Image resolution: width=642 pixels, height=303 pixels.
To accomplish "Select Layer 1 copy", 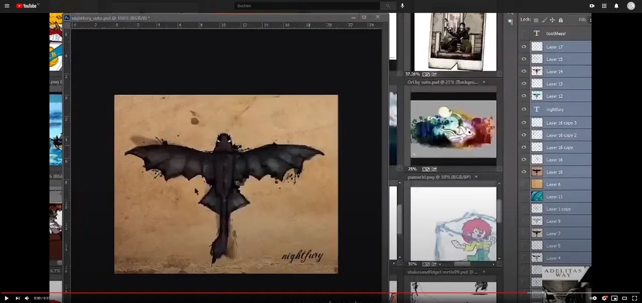I will (x=561, y=209).
